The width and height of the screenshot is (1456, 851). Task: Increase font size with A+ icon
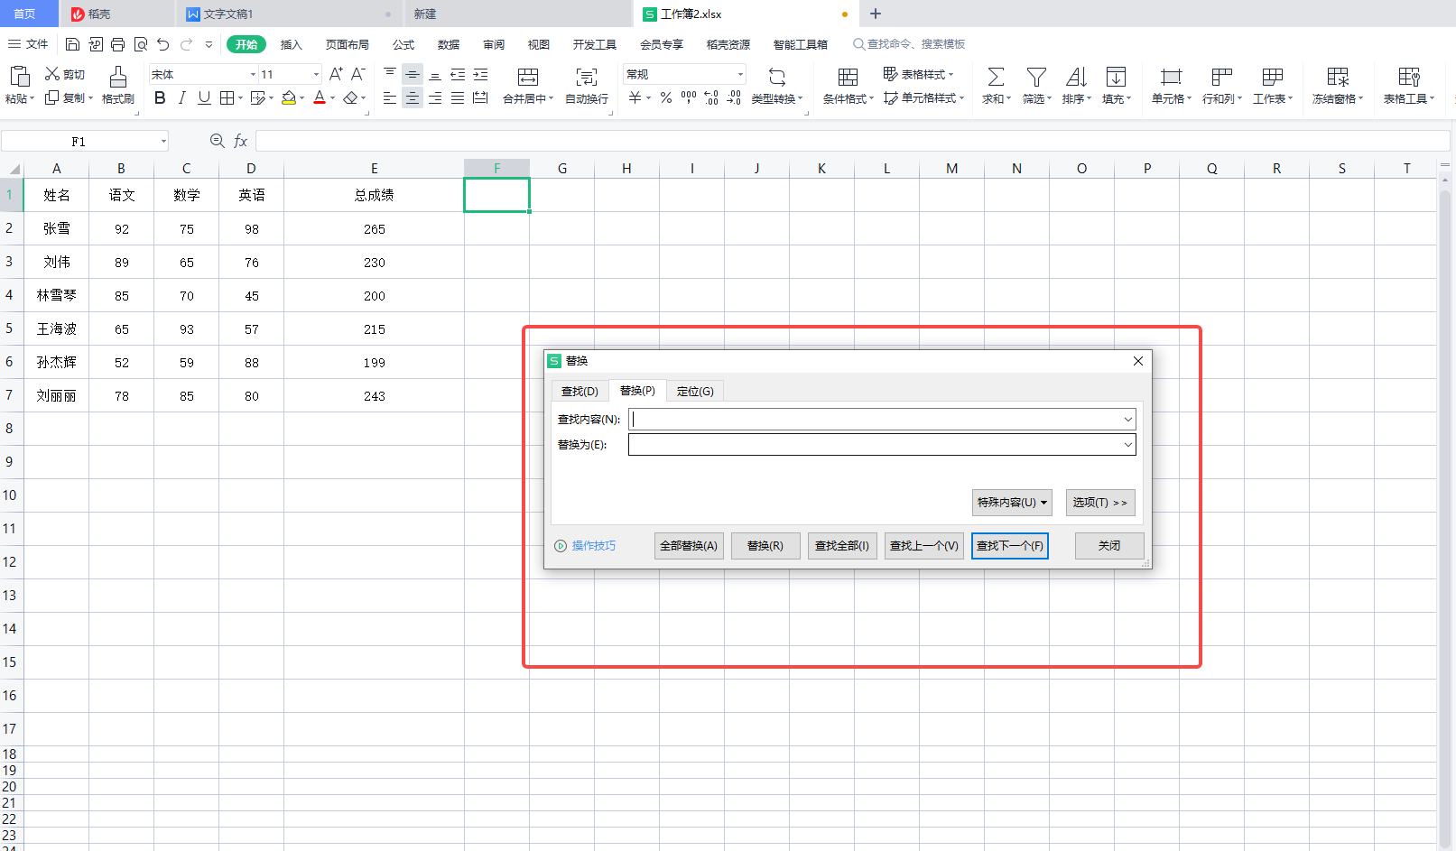336,74
